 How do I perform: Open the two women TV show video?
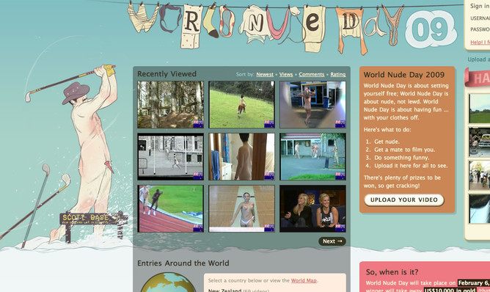point(312,208)
